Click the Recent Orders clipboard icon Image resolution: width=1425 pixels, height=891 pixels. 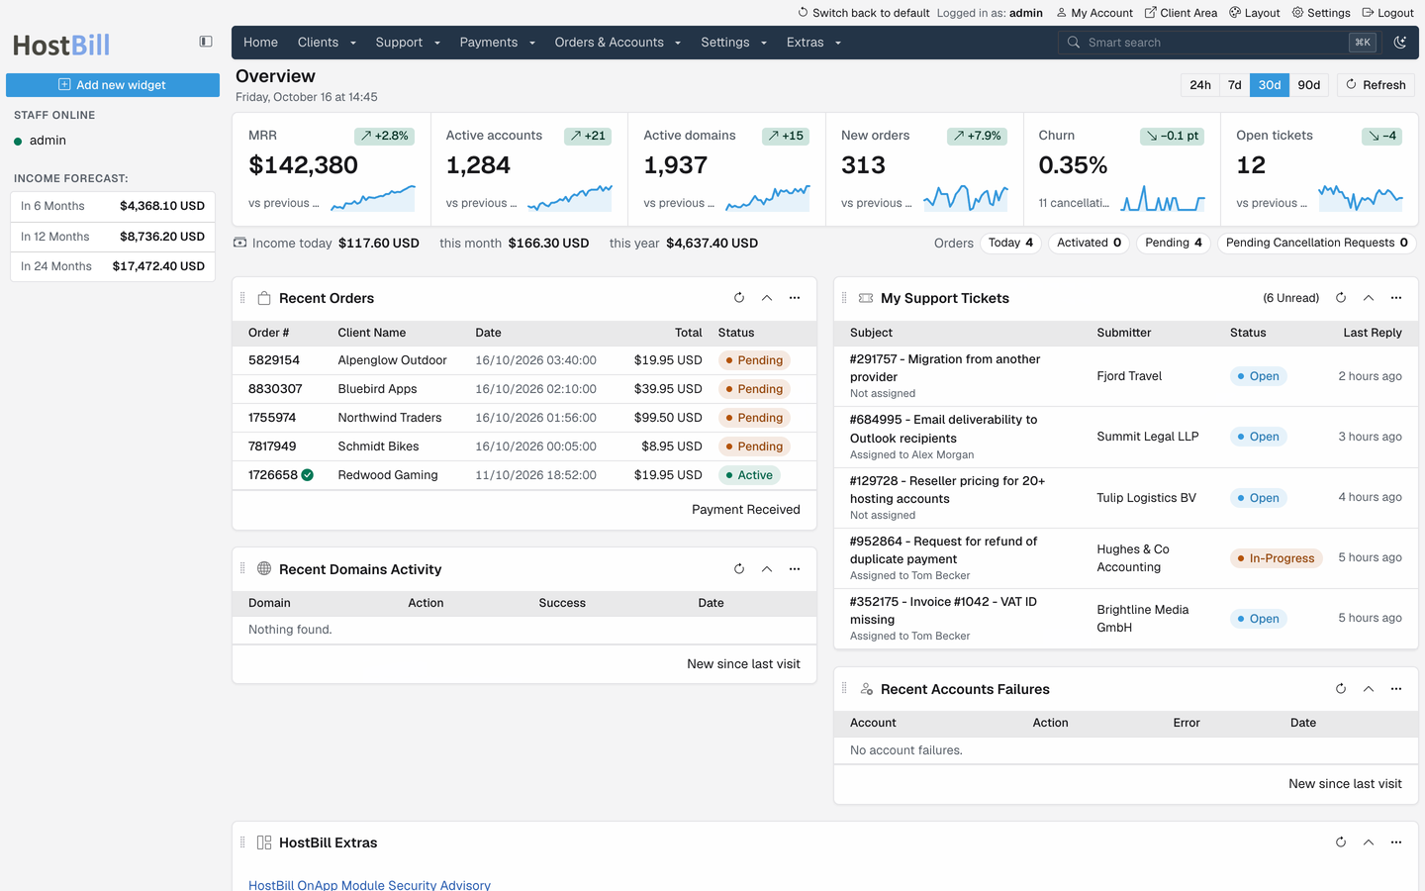pos(264,298)
